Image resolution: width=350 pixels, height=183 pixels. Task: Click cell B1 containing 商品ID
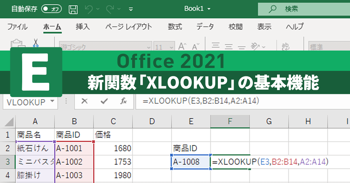pos(74,135)
